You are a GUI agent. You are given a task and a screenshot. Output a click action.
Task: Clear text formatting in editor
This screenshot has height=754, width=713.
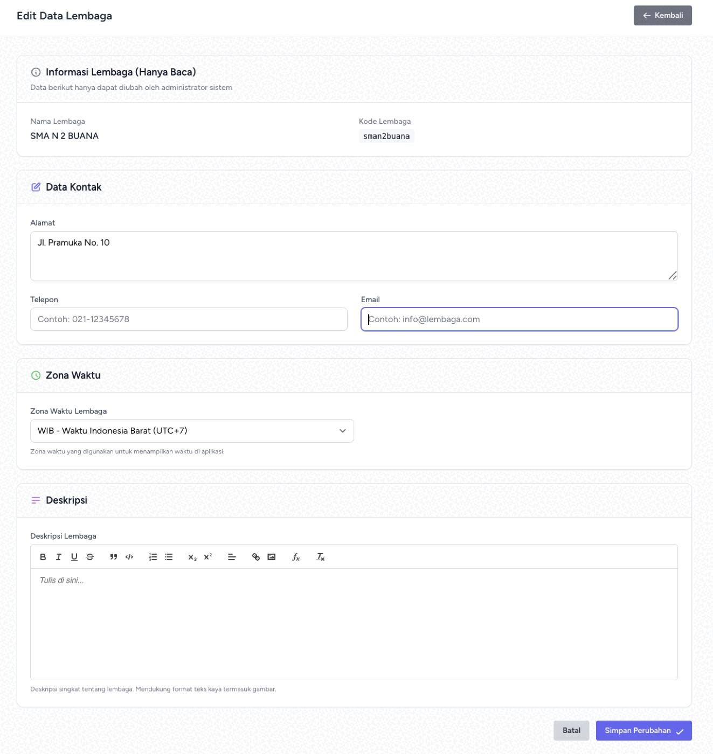pos(321,557)
